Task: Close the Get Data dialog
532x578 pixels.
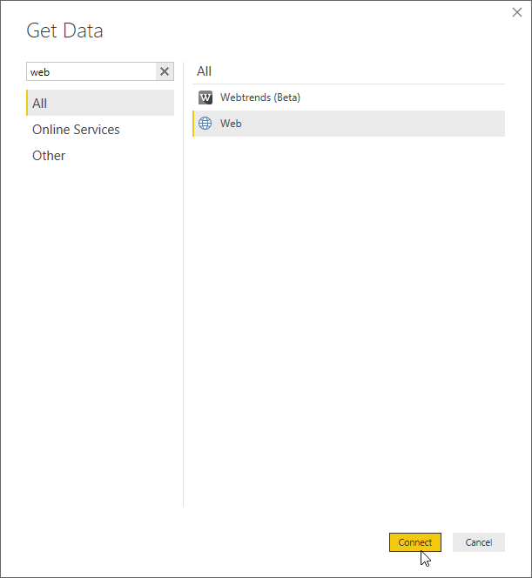Action: pos(517,13)
